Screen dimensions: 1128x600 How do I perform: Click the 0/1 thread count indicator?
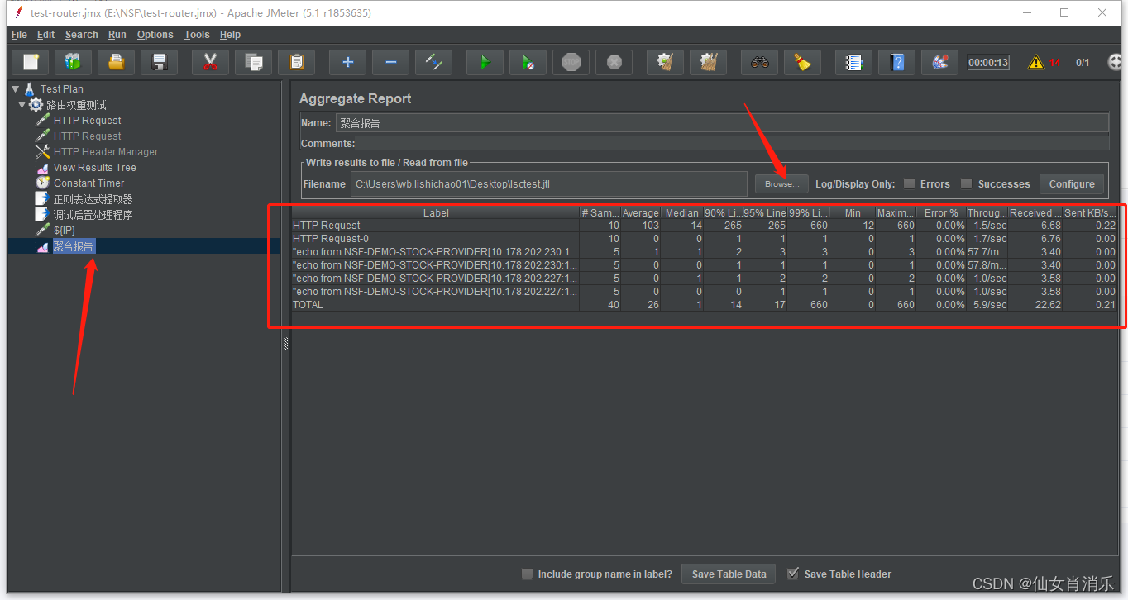[1083, 62]
